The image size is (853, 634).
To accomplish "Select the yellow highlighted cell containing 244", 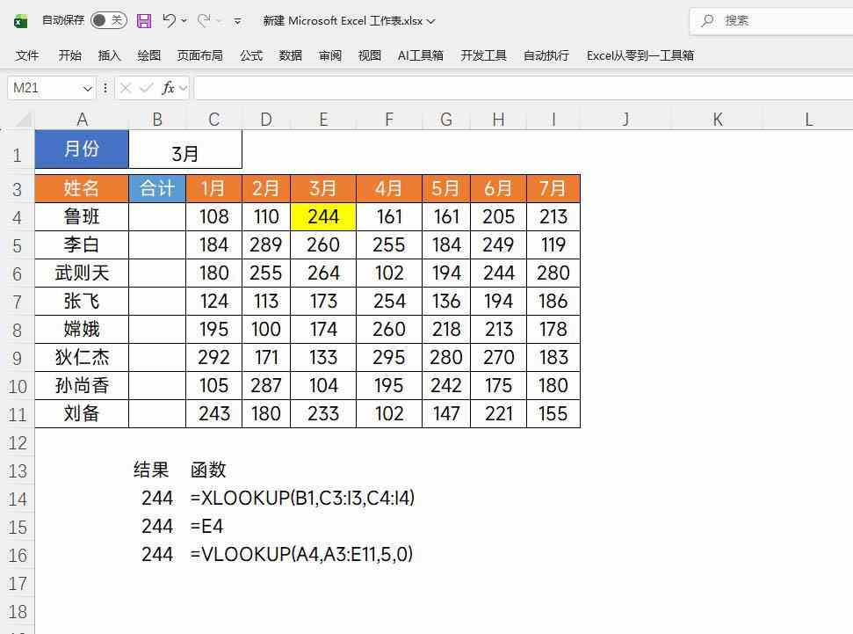I will coord(322,216).
